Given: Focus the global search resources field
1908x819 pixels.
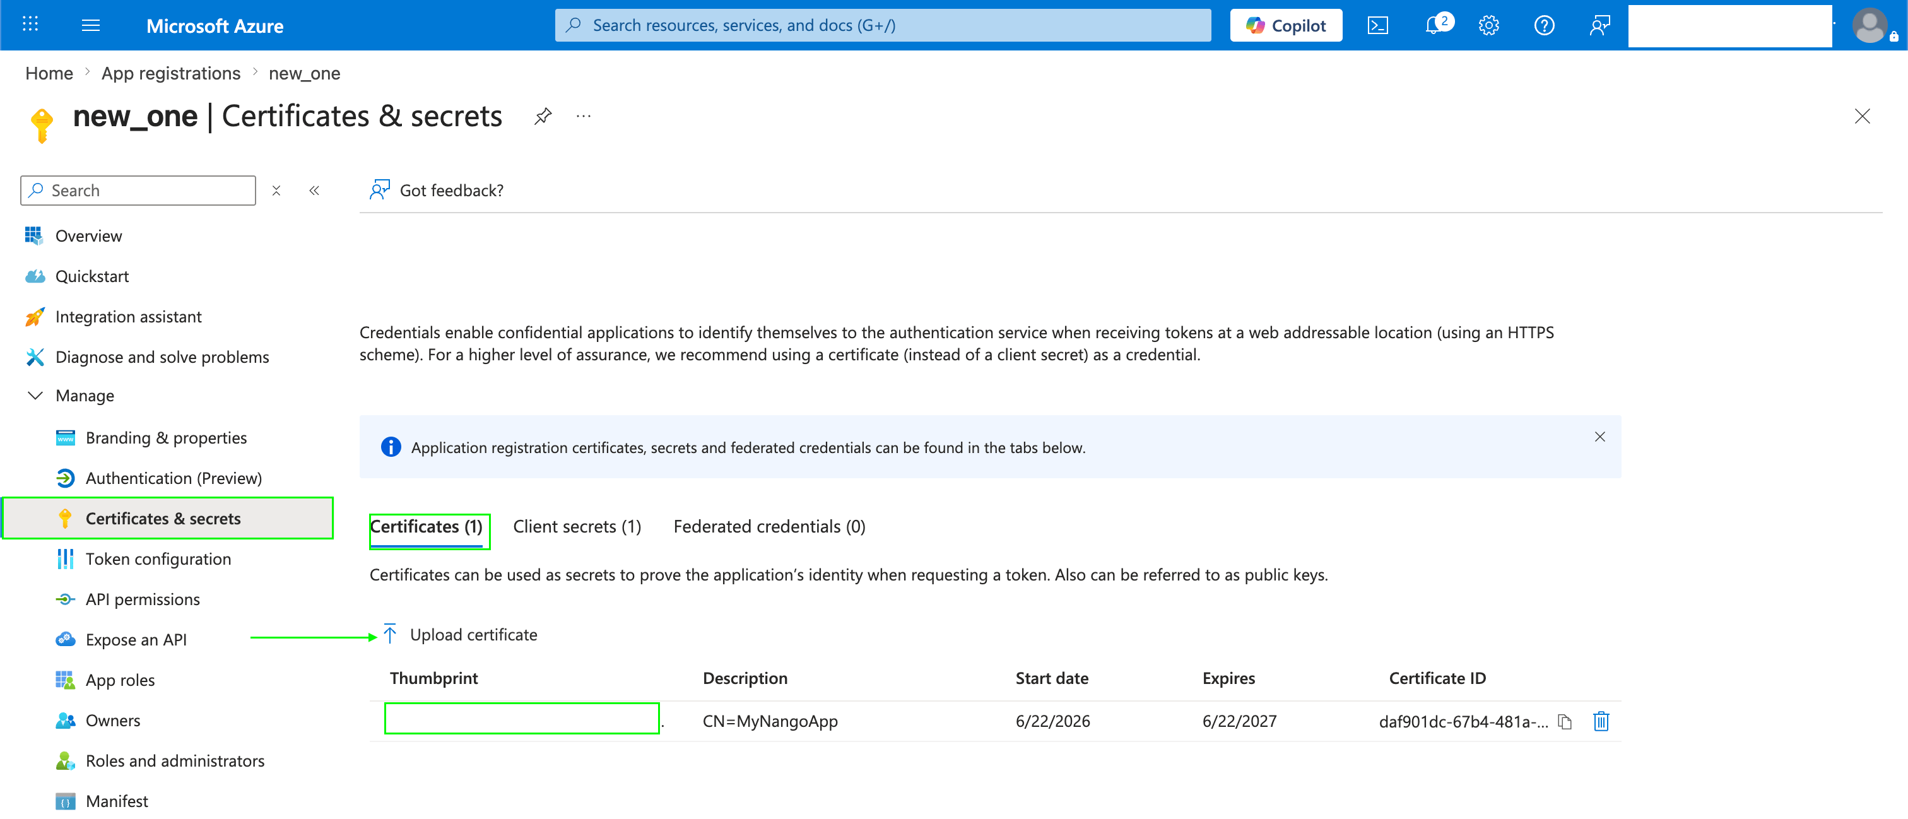Looking at the screenshot, I should coord(883,25).
